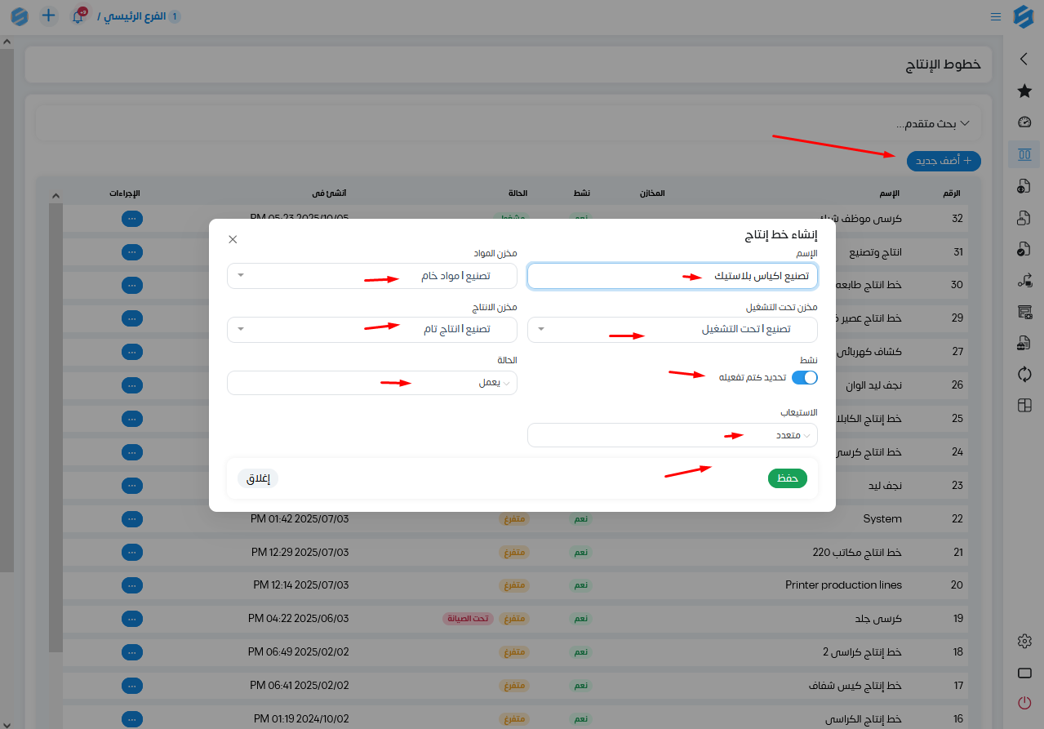Image resolution: width=1044 pixels, height=729 pixels.
Task: Click the refresh arrows icon in sidebar
Action: tap(1024, 374)
